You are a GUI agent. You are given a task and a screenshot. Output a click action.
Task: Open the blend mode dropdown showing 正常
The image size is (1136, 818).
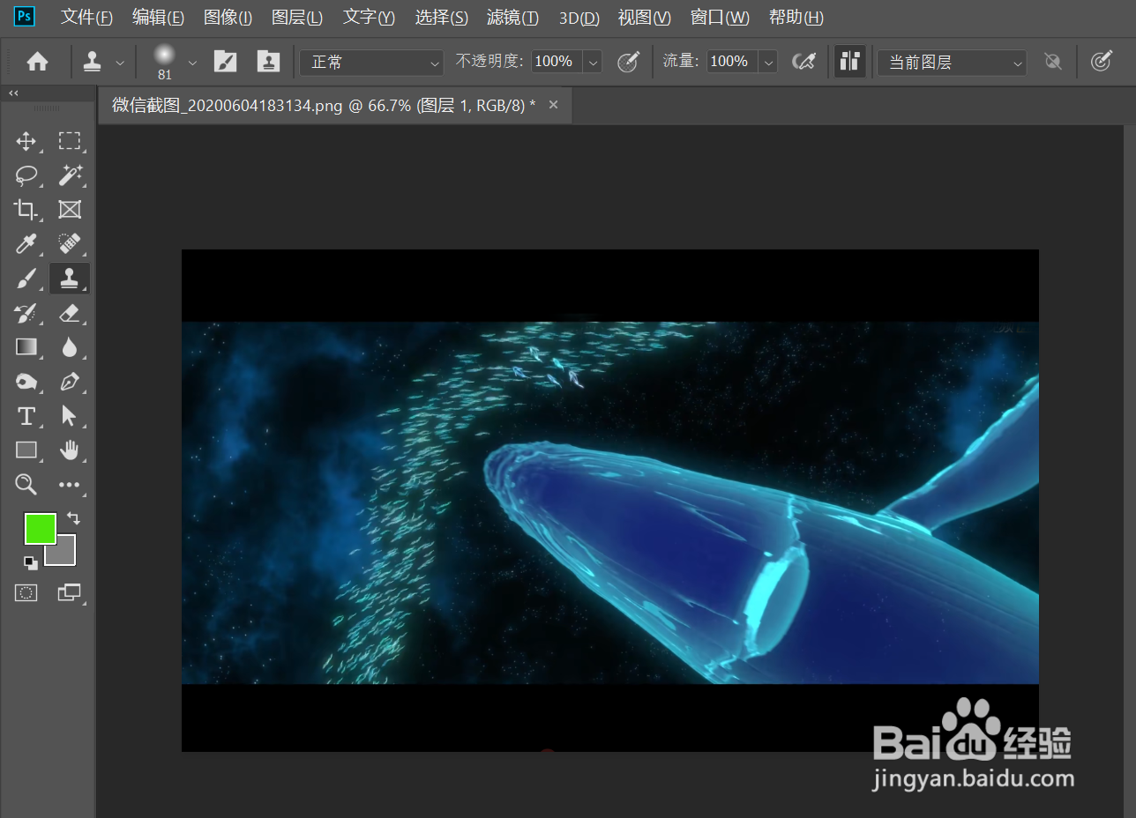coord(371,62)
